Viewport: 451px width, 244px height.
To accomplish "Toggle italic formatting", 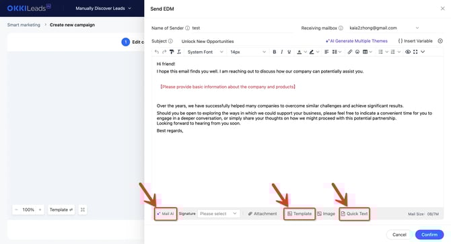I will [282, 52].
